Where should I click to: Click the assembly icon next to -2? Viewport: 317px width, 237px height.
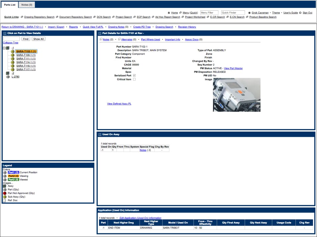8,73
